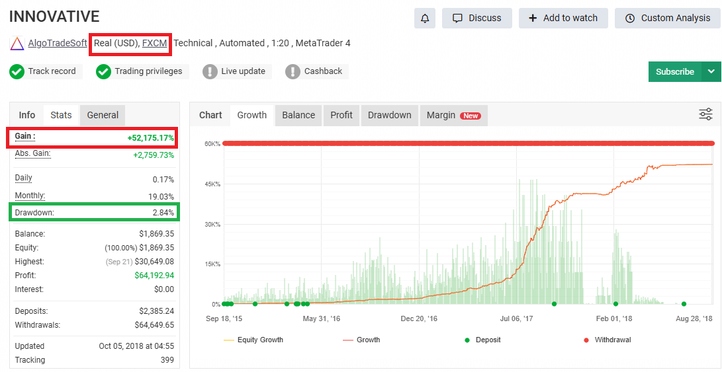Screen dimensions: 722x372
Task: Open chart settings sliders icon
Action: pyautogui.click(x=705, y=114)
